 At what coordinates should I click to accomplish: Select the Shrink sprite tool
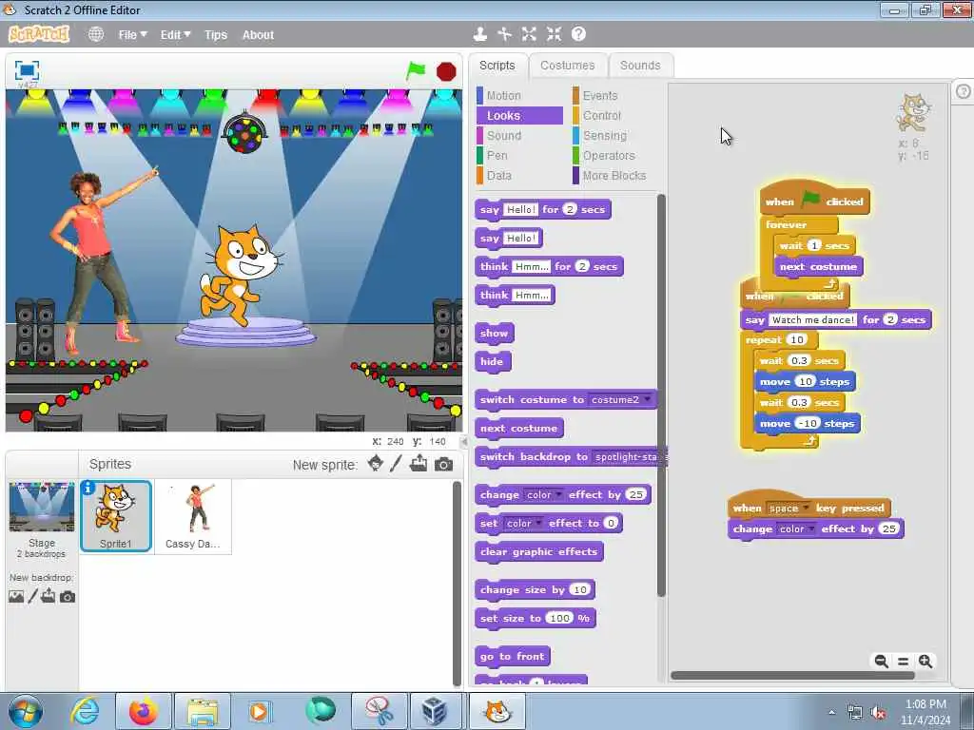click(555, 34)
